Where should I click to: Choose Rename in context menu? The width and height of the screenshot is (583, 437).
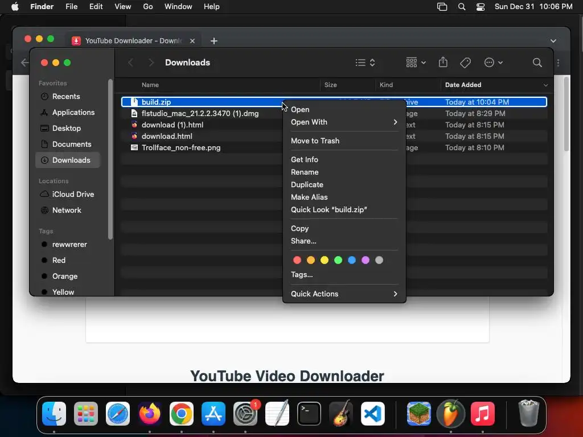click(x=344, y=172)
